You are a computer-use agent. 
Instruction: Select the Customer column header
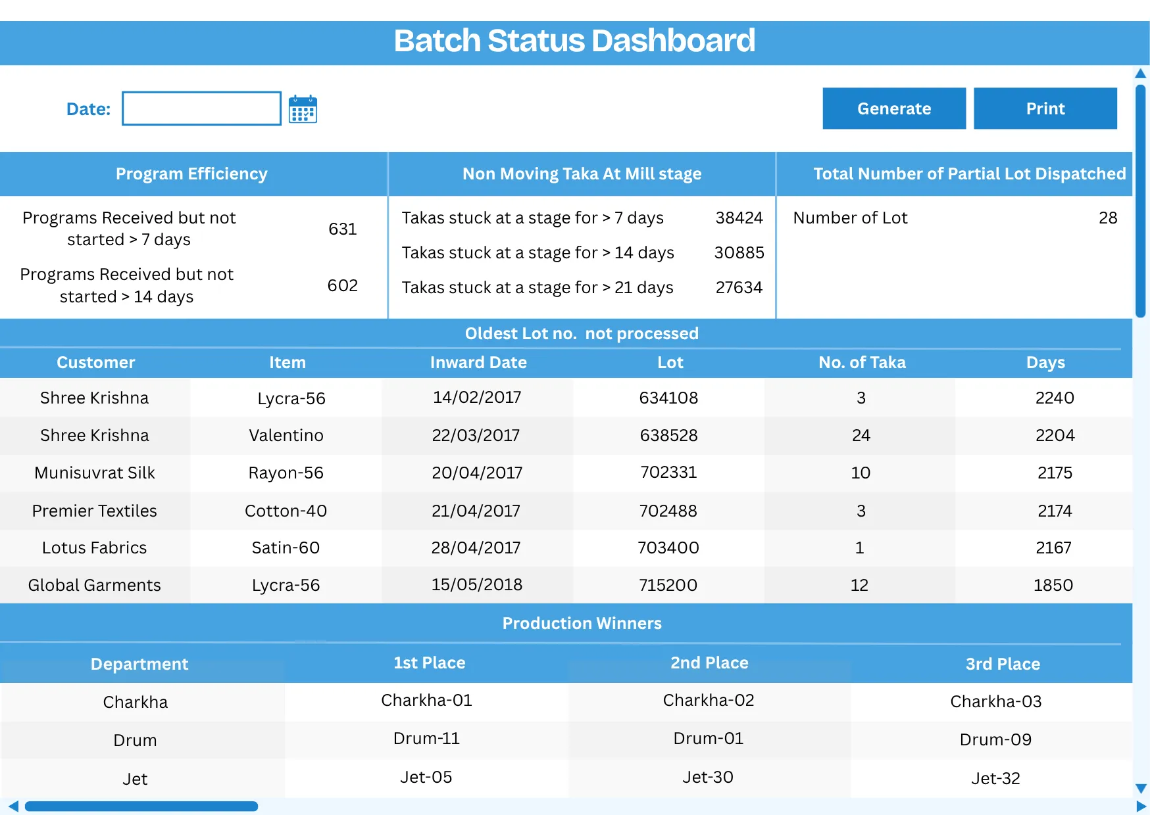coord(96,362)
